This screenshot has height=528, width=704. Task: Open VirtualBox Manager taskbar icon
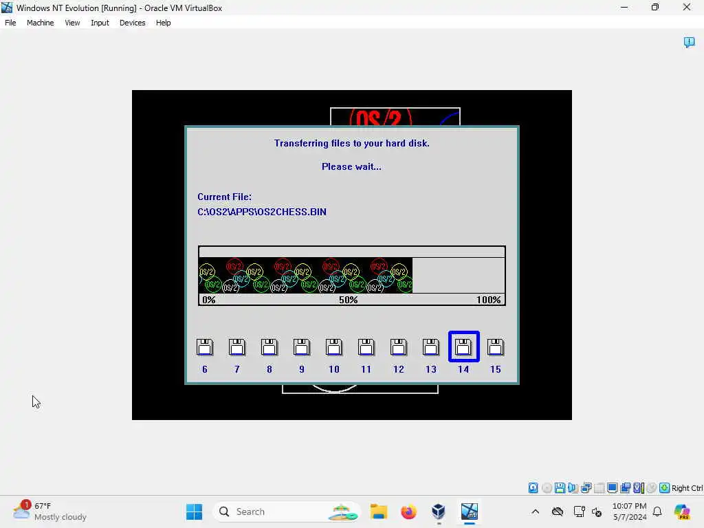(439, 511)
